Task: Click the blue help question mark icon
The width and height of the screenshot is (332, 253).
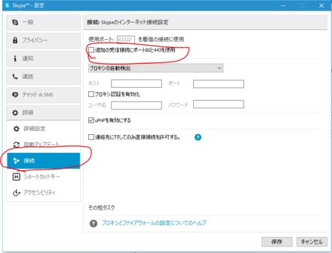Action: point(198,137)
